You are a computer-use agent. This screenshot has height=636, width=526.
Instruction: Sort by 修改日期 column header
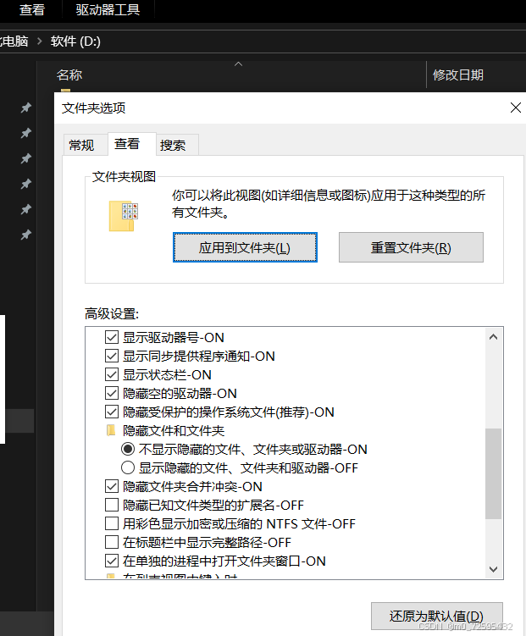[458, 75]
